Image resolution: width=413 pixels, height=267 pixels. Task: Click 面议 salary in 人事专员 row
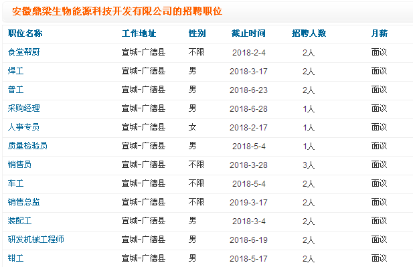click(380, 127)
